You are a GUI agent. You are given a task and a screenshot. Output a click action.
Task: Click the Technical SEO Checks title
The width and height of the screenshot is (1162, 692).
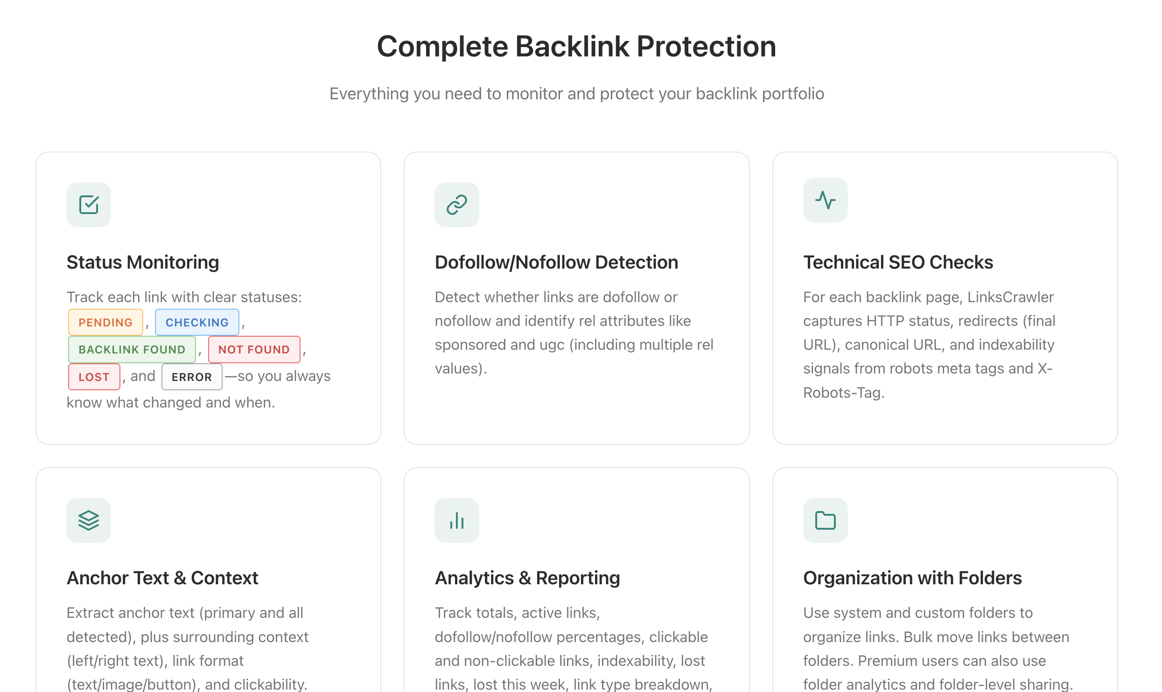click(898, 263)
